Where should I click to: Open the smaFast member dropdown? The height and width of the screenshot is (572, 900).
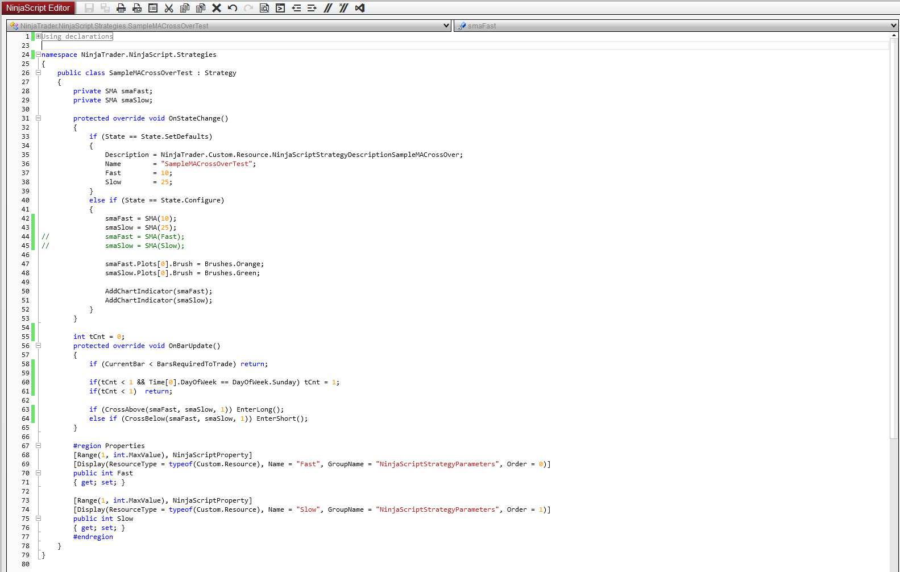(x=675, y=26)
